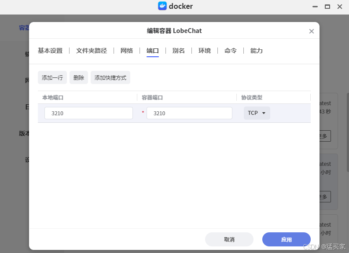Click the 删除 button
The height and width of the screenshot is (253, 349).
[79, 77]
